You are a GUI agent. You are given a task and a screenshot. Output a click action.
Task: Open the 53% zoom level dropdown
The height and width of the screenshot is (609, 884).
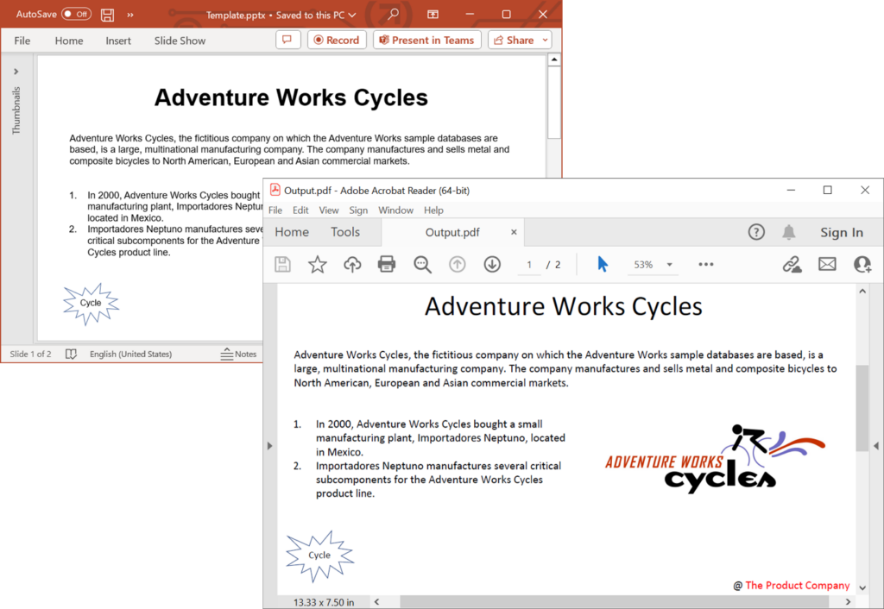[x=669, y=265]
